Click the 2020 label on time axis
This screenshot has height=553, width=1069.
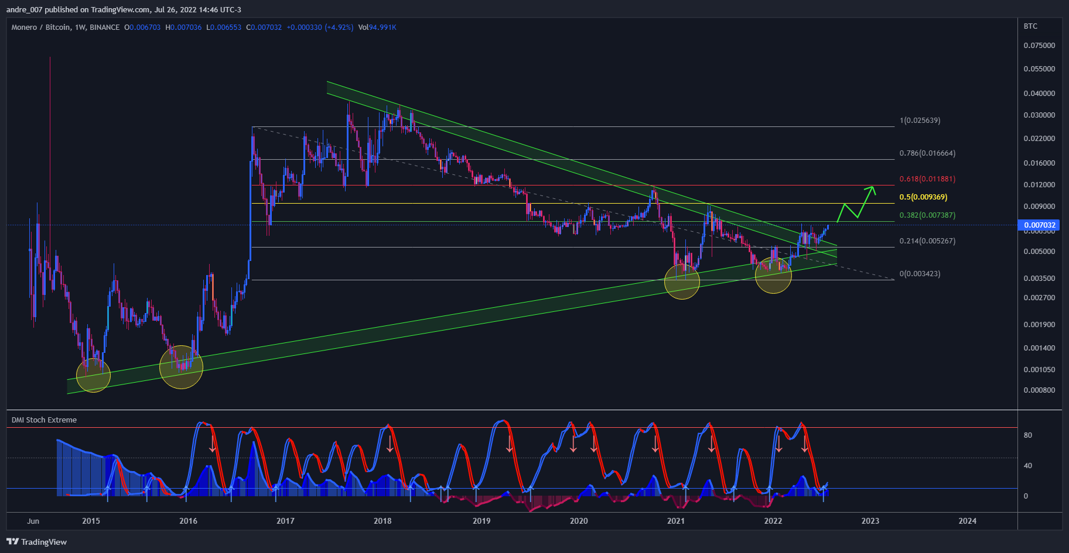(579, 521)
